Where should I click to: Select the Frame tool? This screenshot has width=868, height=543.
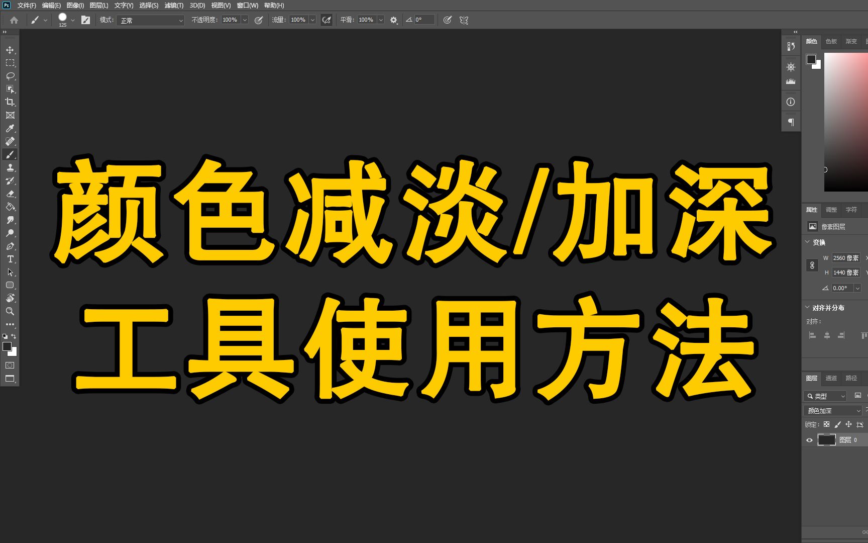tap(10, 115)
